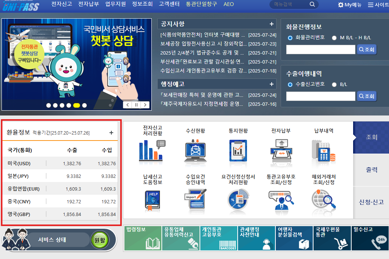Open the My메뉴 gear icon
The height and width of the screenshot is (259, 389).
341,5
